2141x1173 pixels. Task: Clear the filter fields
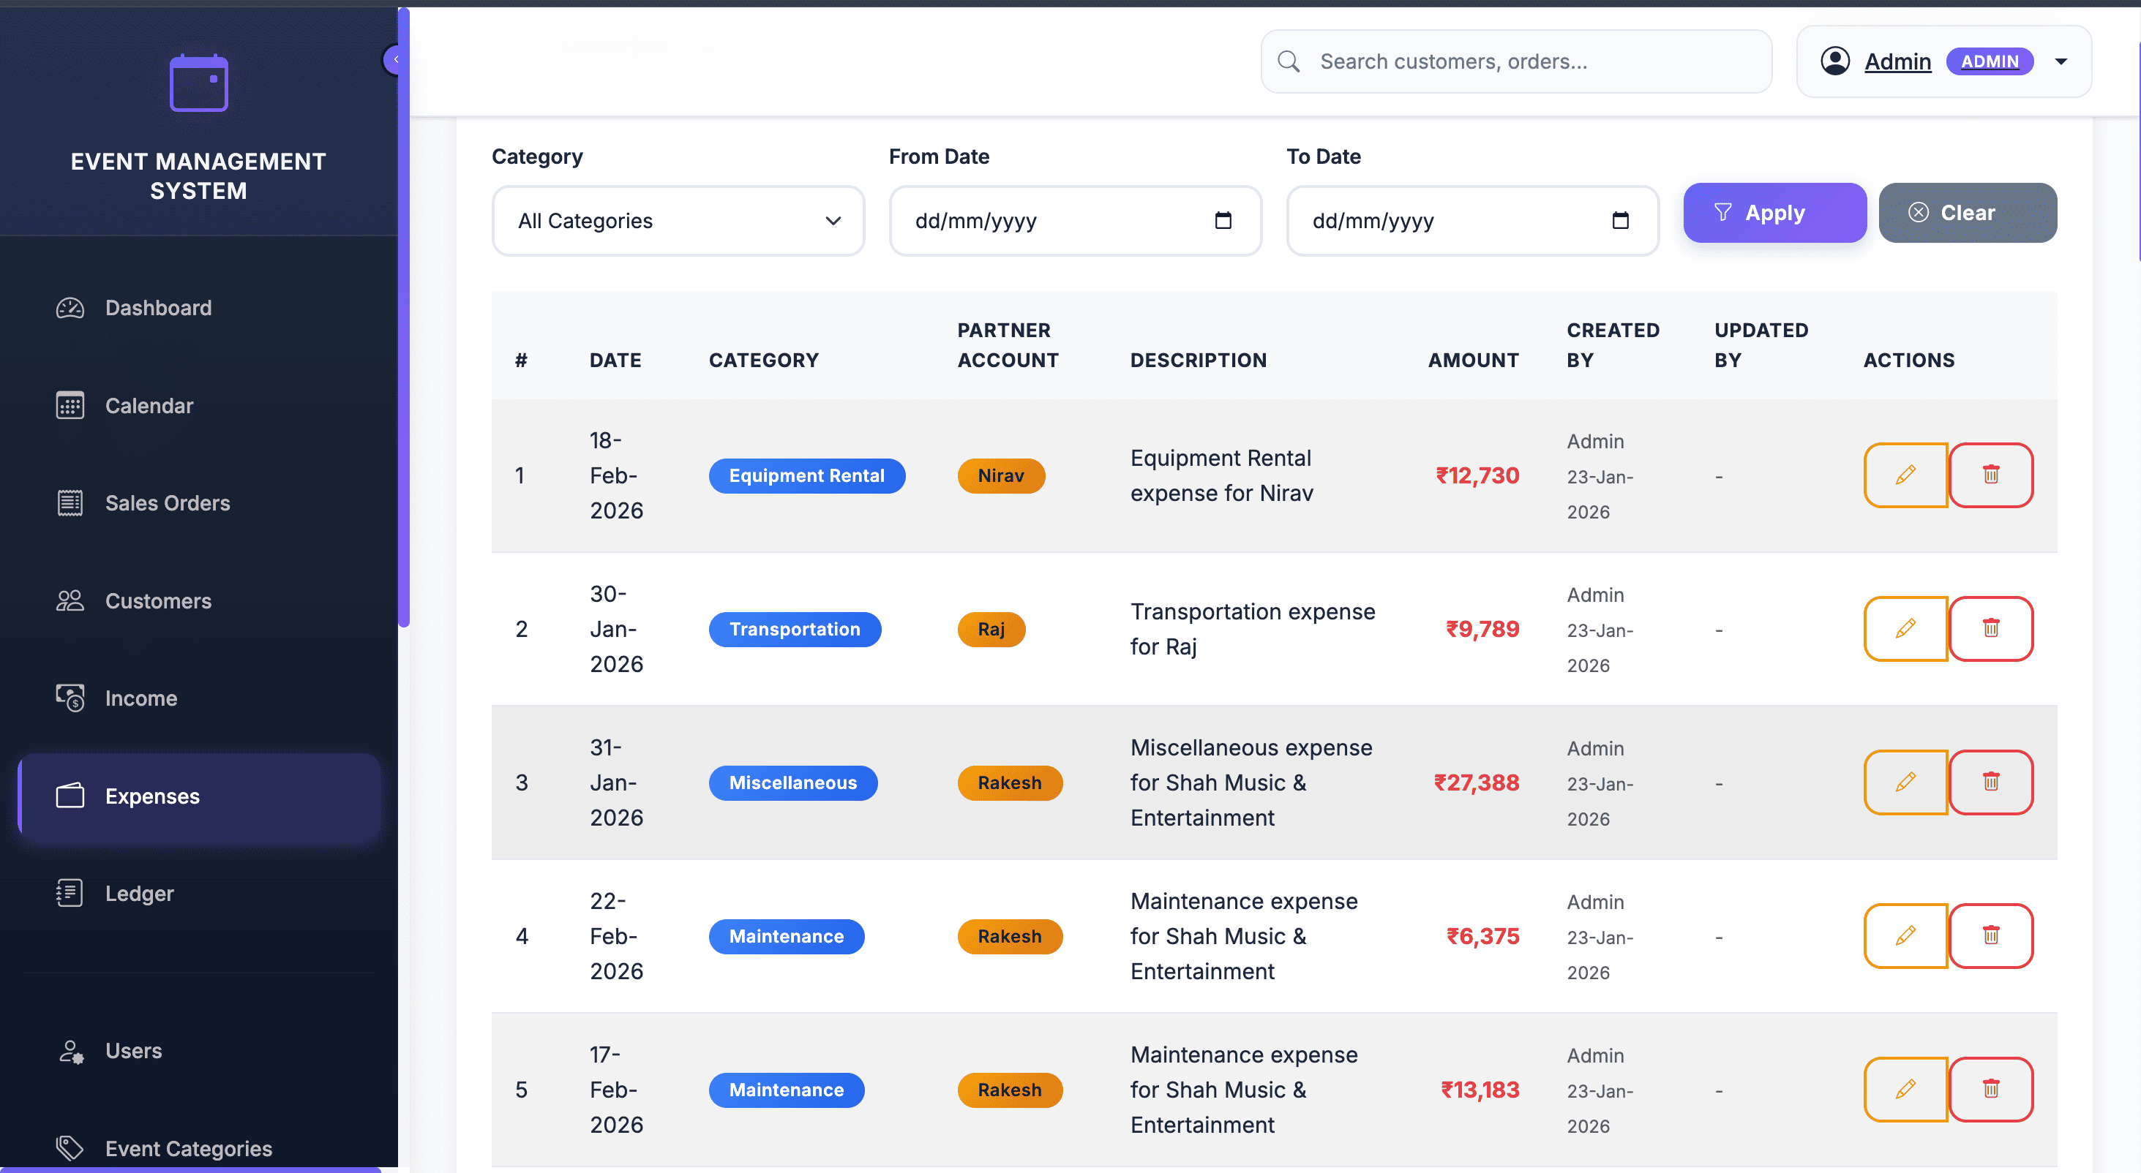(x=1968, y=214)
